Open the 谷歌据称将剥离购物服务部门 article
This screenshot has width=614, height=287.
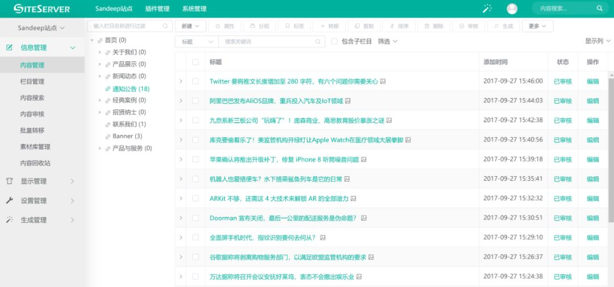pyautogui.click(x=288, y=257)
